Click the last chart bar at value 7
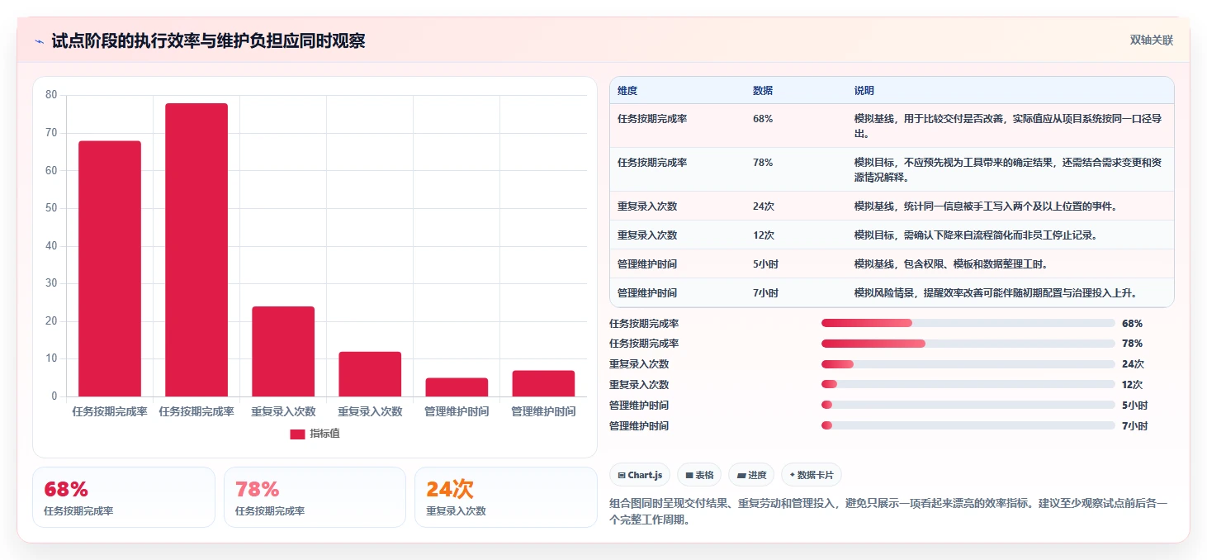The height and width of the screenshot is (560, 1207). point(543,383)
